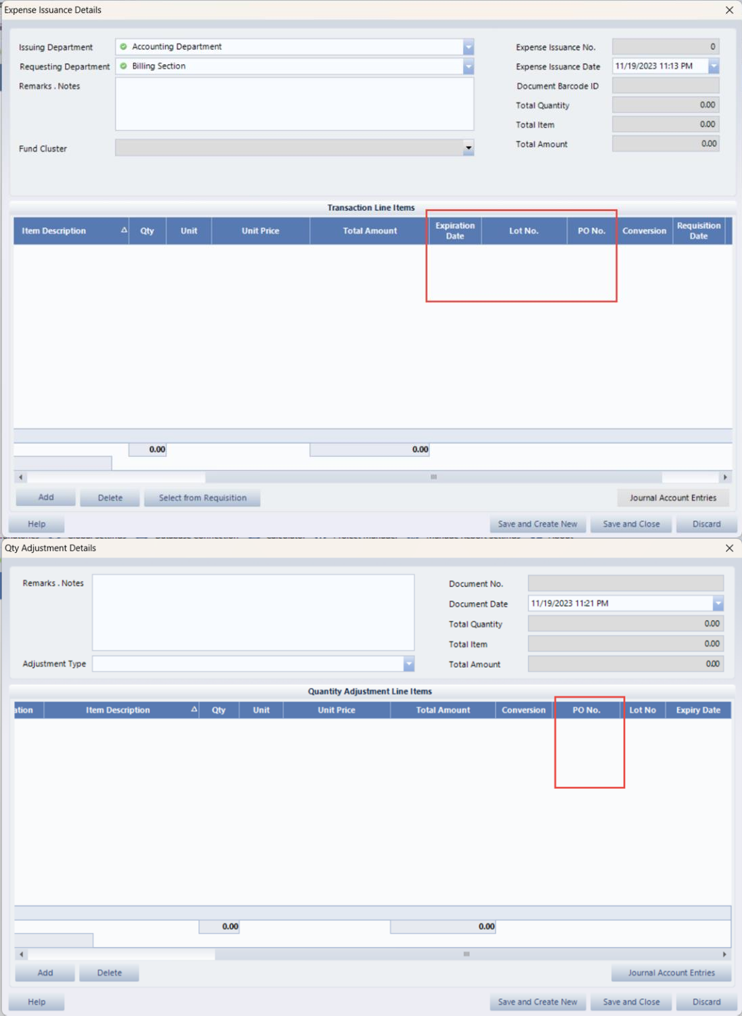This screenshot has width=742, height=1016.
Task: Discard the Qty Adjustment document
Action: click(x=706, y=1002)
